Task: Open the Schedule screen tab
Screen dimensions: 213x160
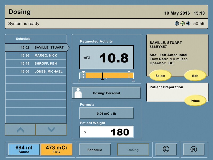Action: (x=95, y=150)
